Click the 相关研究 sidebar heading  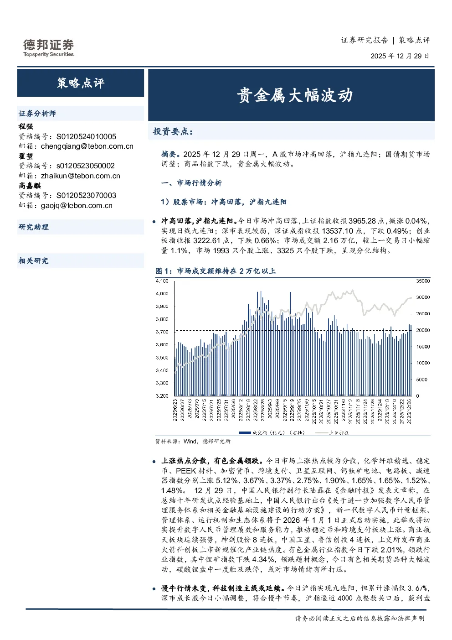click(33, 261)
